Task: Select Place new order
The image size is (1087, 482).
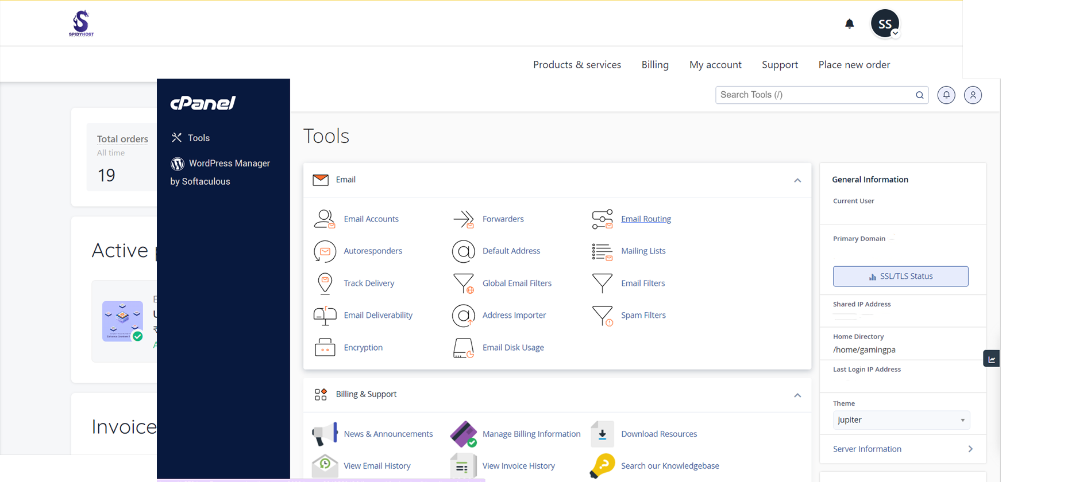Action: [x=854, y=65]
